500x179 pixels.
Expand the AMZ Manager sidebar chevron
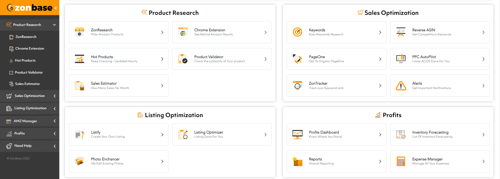pyautogui.click(x=55, y=121)
